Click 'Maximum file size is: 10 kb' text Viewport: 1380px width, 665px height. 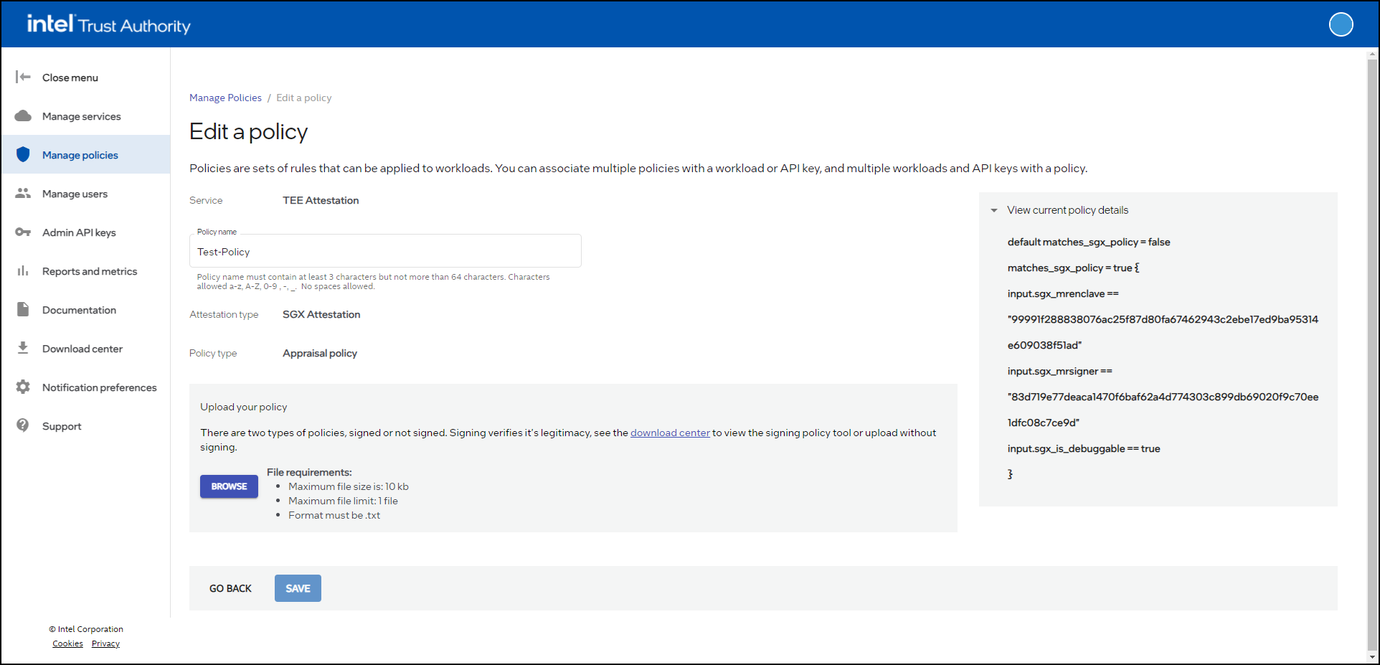(349, 486)
